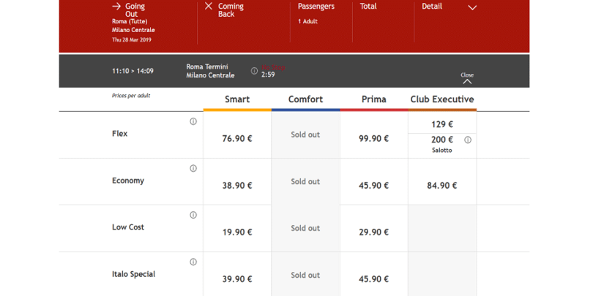593x296 pixels.
Task: Click info icon next to Flex fare
Action: pos(193,121)
